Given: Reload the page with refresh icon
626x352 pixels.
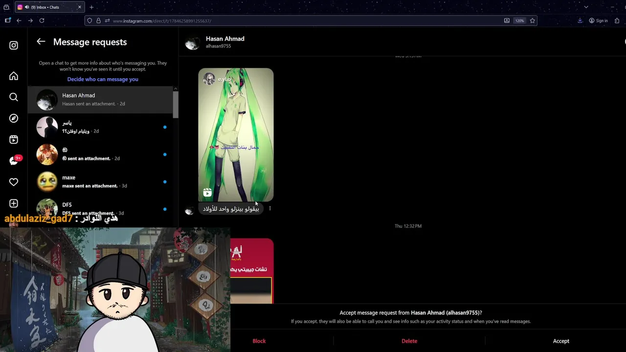Looking at the screenshot, I should (x=42, y=21).
